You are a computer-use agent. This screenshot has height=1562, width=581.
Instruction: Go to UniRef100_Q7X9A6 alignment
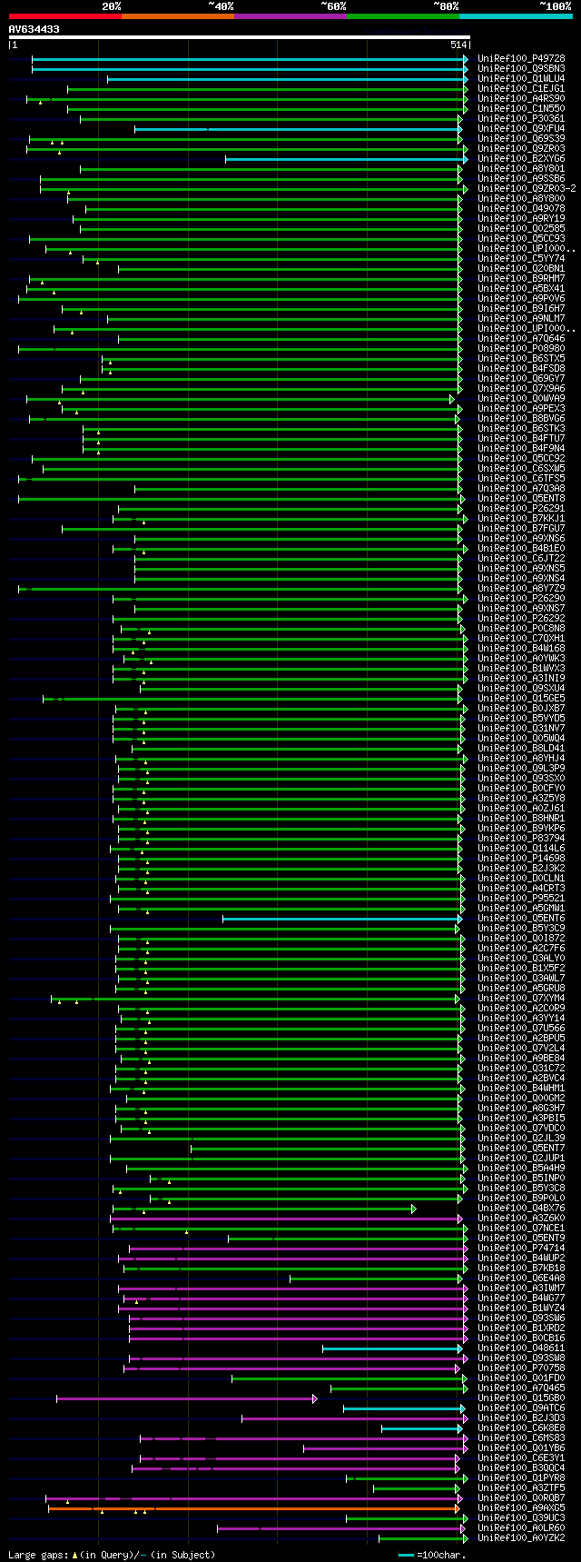[x=521, y=388]
